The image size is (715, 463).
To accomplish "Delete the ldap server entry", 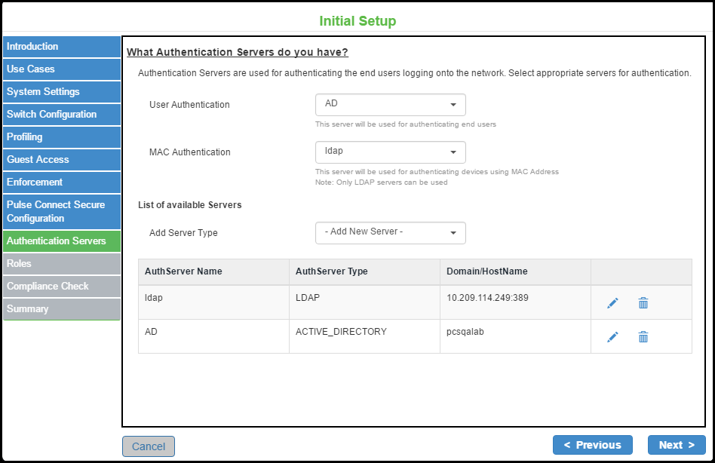I will click(x=643, y=303).
